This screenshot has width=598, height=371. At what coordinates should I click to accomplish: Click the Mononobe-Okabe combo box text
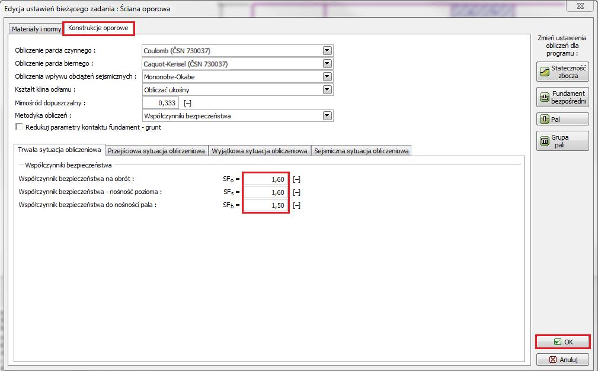click(170, 77)
